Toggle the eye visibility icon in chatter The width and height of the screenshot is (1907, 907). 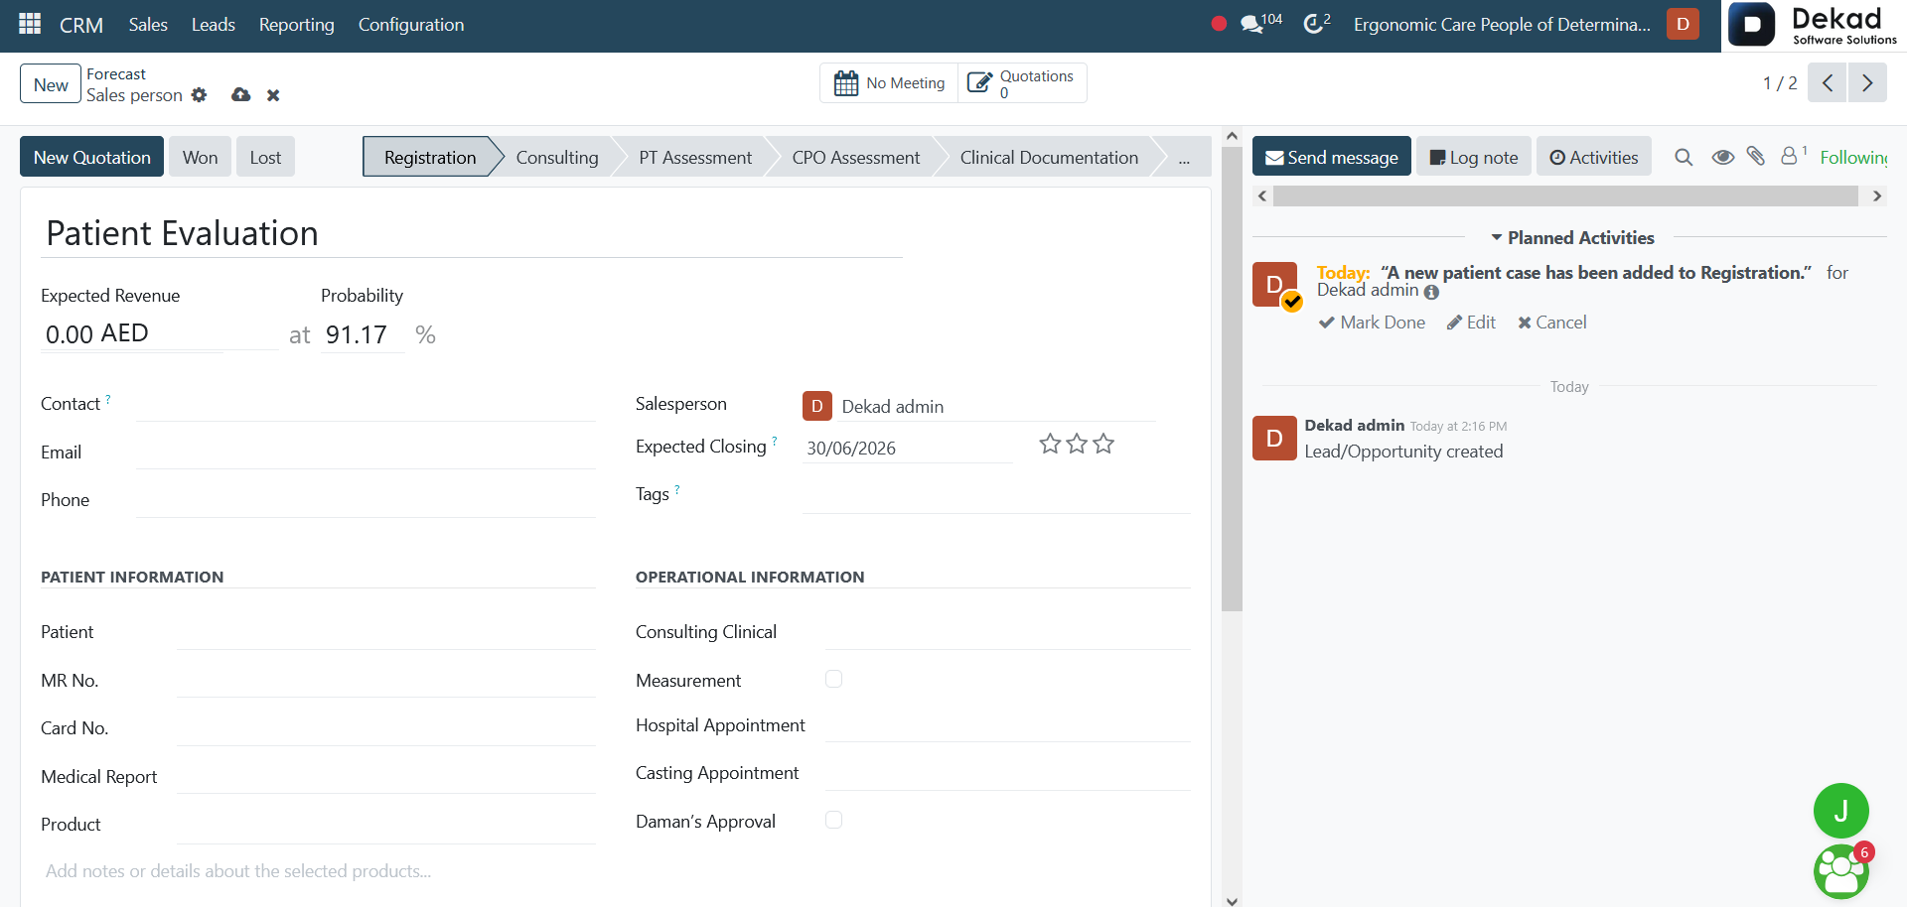(x=1722, y=157)
